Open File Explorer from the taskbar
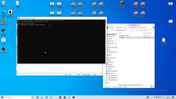 (42, 97)
